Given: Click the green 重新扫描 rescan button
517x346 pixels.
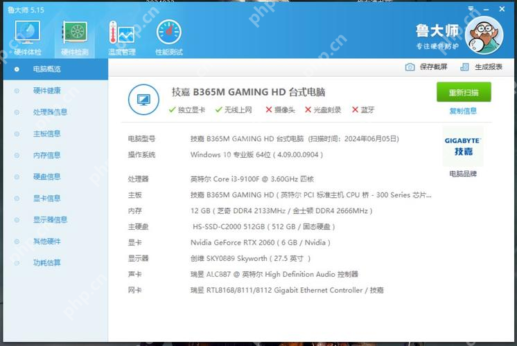Looking at the screenshot, I should pos(464,92).
